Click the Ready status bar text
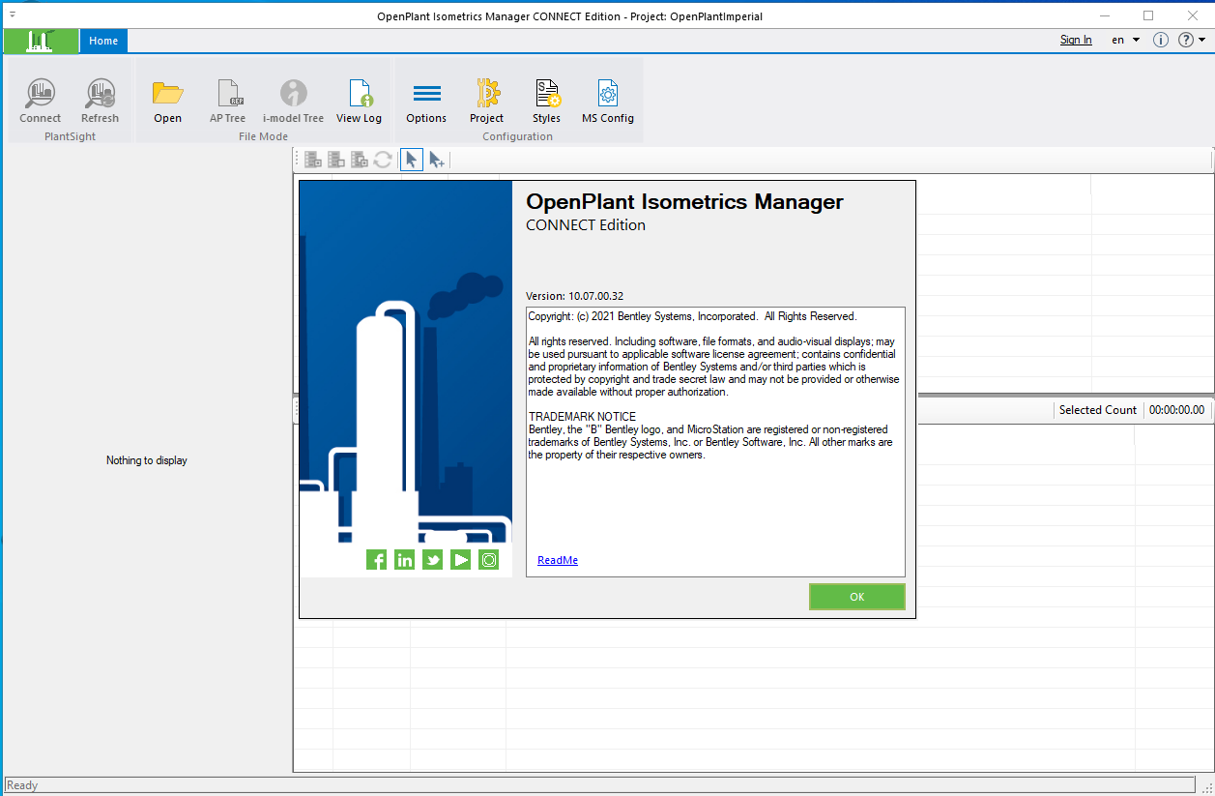Image resolution: width=1215 pixels, height=796 pixels. pyautogui.click(x=22, y=785)
